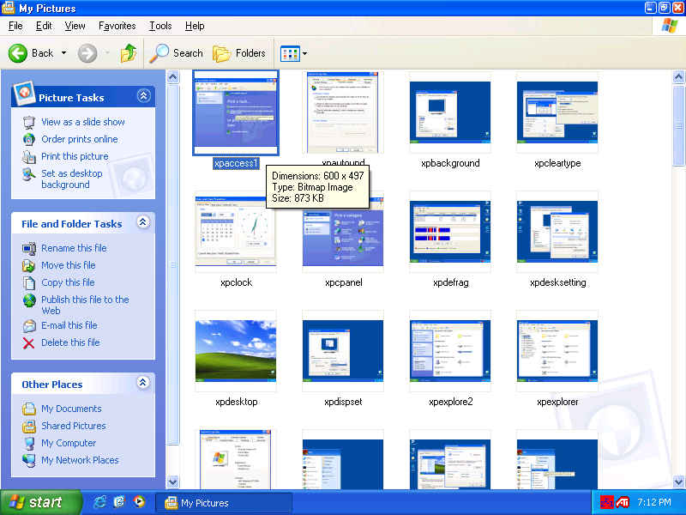Click the My Network Places icon

click(29, 461)
